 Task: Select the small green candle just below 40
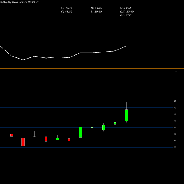(115, 123)
